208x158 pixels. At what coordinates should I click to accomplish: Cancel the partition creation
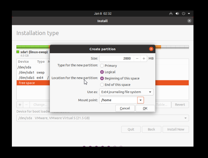pyautogui.click(x=125, y=108)
